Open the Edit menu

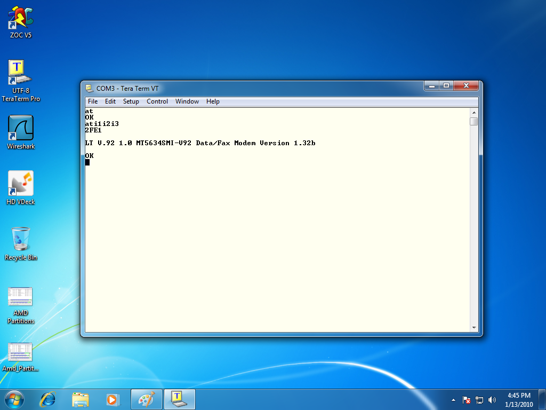[x=110, y=101]
